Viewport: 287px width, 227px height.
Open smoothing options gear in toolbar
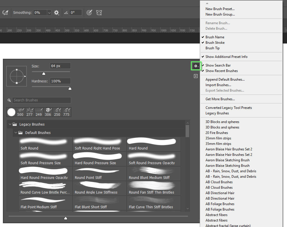(57, 13)
